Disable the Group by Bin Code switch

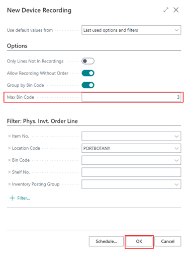(x=88, y=85)
